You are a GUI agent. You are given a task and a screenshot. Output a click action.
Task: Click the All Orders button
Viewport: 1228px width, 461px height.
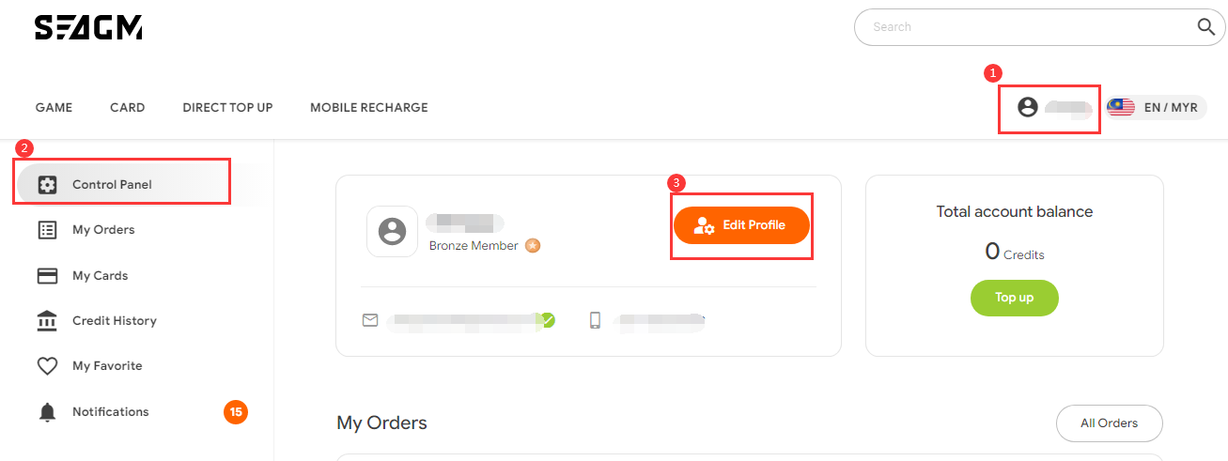(x=1110, y=423)
